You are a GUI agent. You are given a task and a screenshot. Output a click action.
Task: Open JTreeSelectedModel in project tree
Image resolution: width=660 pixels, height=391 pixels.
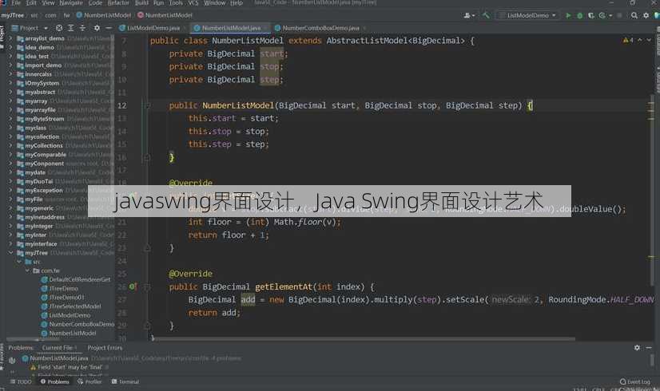pyautogui.click(x=75, y=306)
